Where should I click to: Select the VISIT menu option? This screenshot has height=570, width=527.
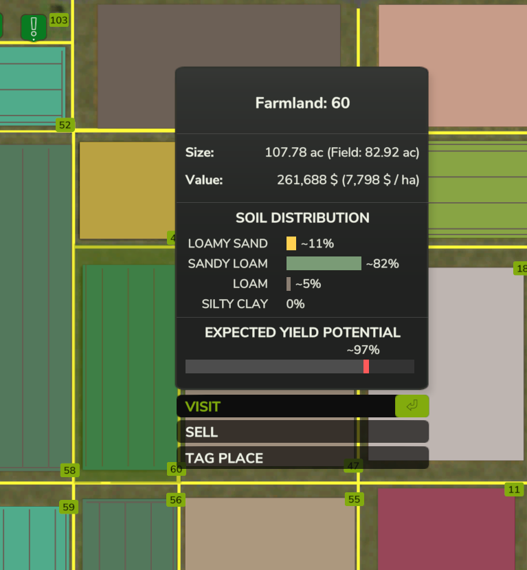[302, 406]
